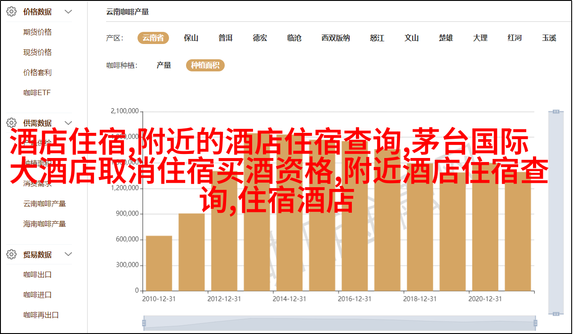Filter the chart by 大理
Screen dimensions: 573x334
tap(480, 38)
